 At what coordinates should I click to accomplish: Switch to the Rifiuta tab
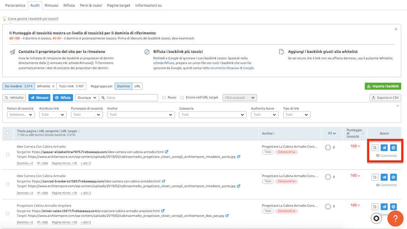click(69, 5)
